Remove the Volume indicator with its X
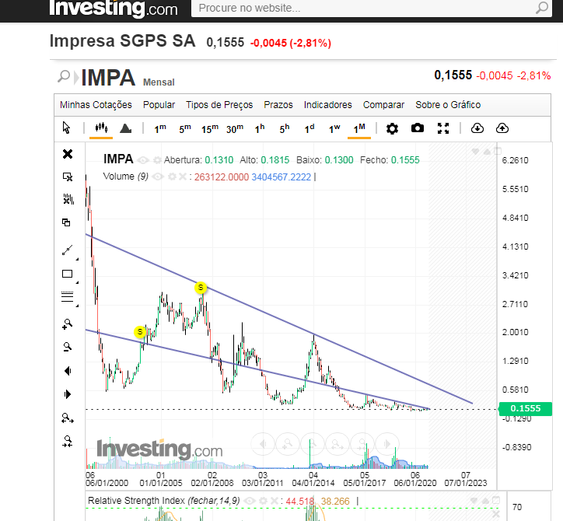The image size is (563, 521). (183, 177)
